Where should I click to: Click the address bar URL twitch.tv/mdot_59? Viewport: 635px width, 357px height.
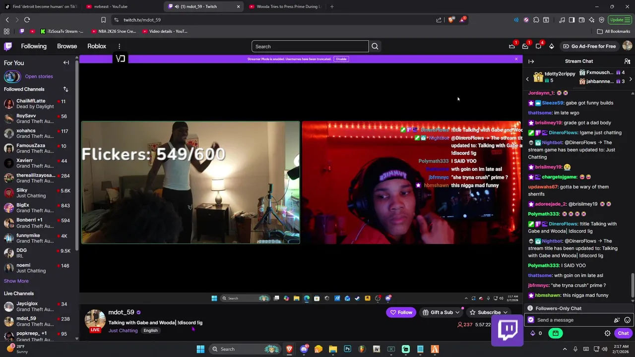142,20
